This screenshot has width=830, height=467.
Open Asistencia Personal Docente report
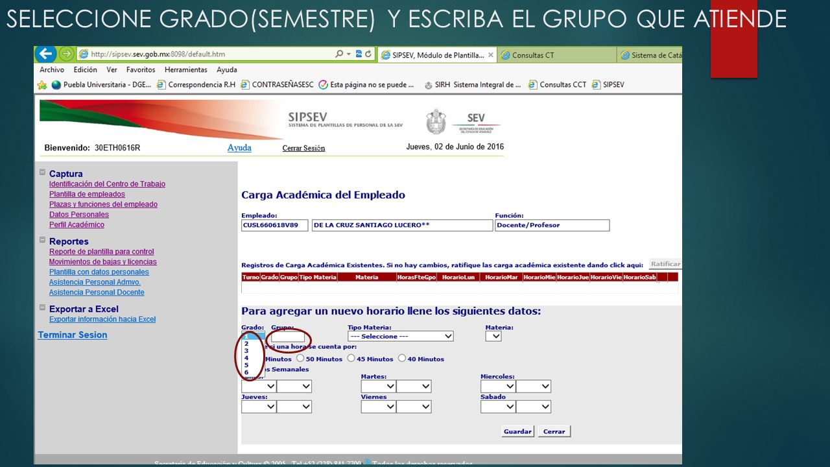pyautogui.click(x=97, y=293)
